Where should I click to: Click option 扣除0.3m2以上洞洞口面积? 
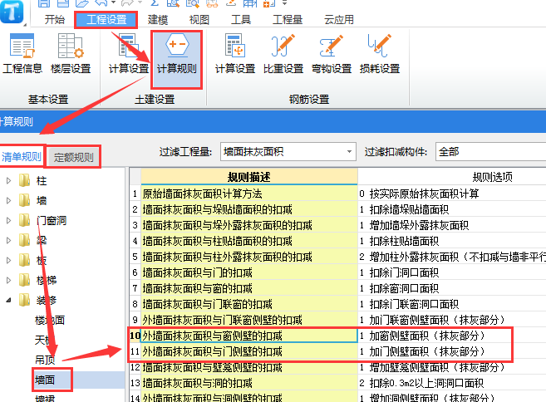(426, 383)
